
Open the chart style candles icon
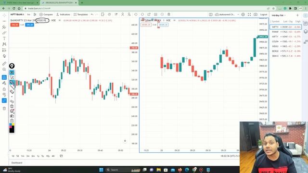coord(35,14)
